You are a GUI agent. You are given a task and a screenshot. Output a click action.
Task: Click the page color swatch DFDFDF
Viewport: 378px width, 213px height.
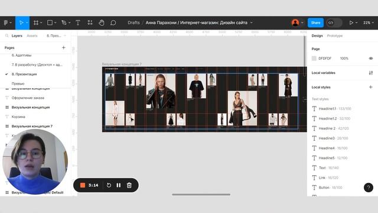point(314,59)
